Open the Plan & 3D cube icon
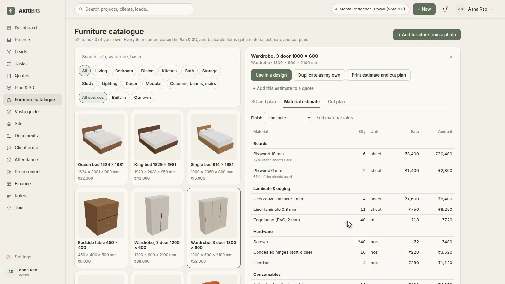Screen dimensions: 505x284 point(9,88)
